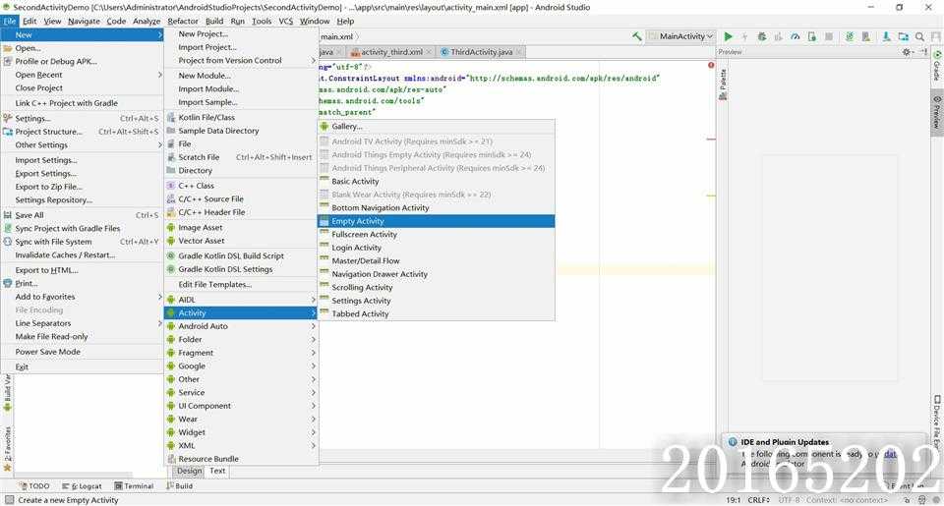Select Empty Activity from the Activity list
The height and width of the screenshot is (506, 944).
click(x=436, y=221)
